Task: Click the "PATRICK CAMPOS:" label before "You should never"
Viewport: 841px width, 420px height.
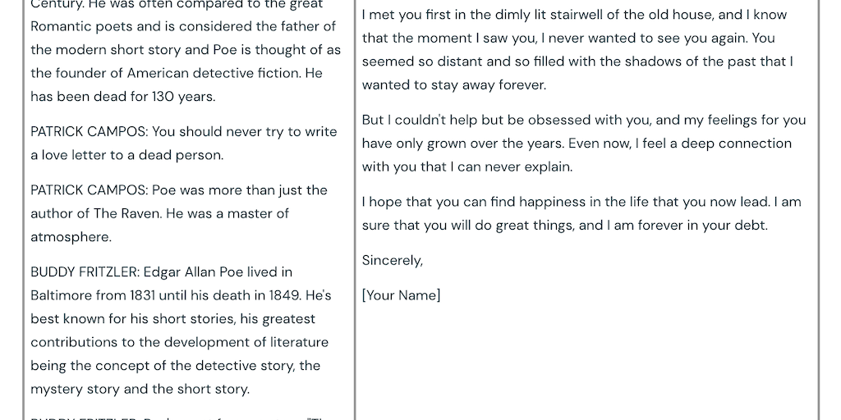Action: click(90, 131)
